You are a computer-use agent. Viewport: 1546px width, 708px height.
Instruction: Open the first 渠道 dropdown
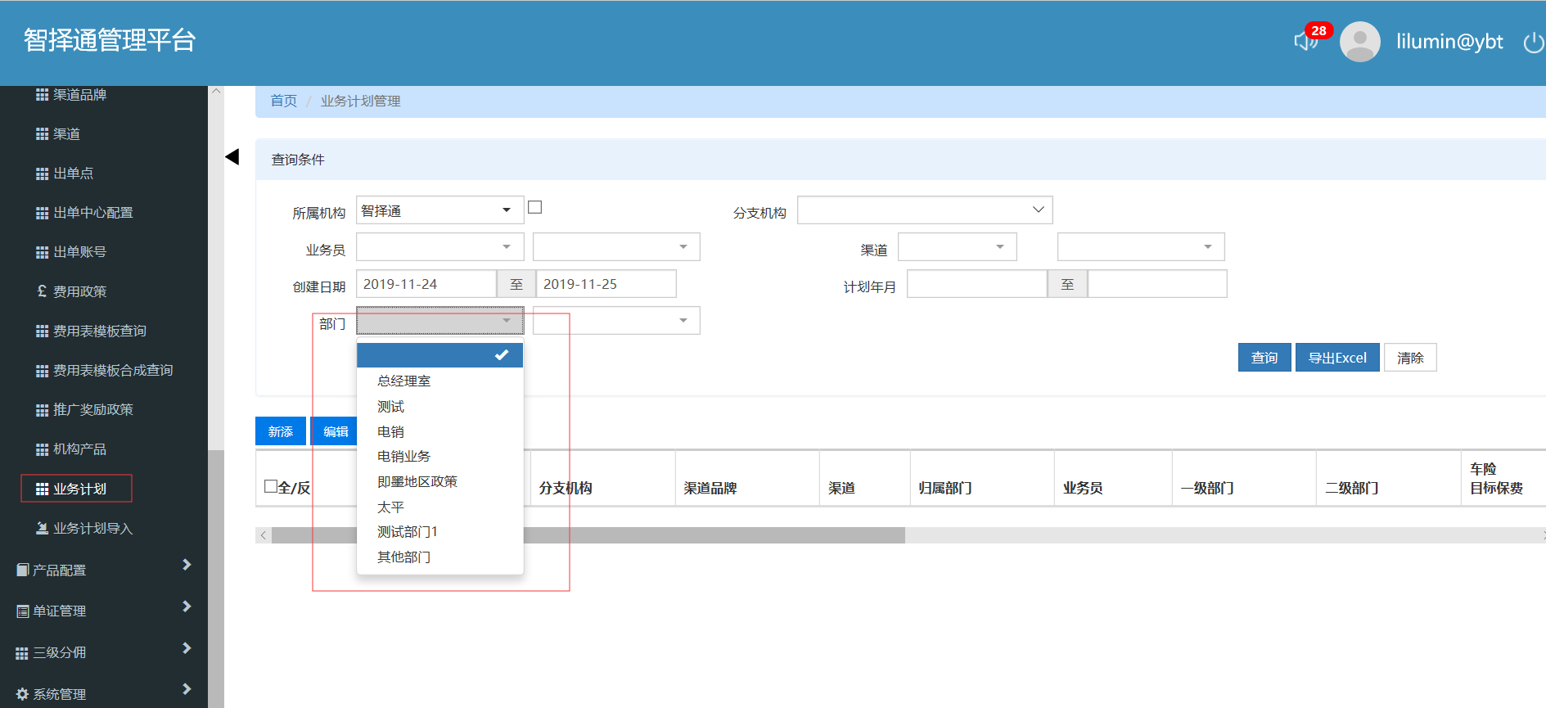point(958,247)
